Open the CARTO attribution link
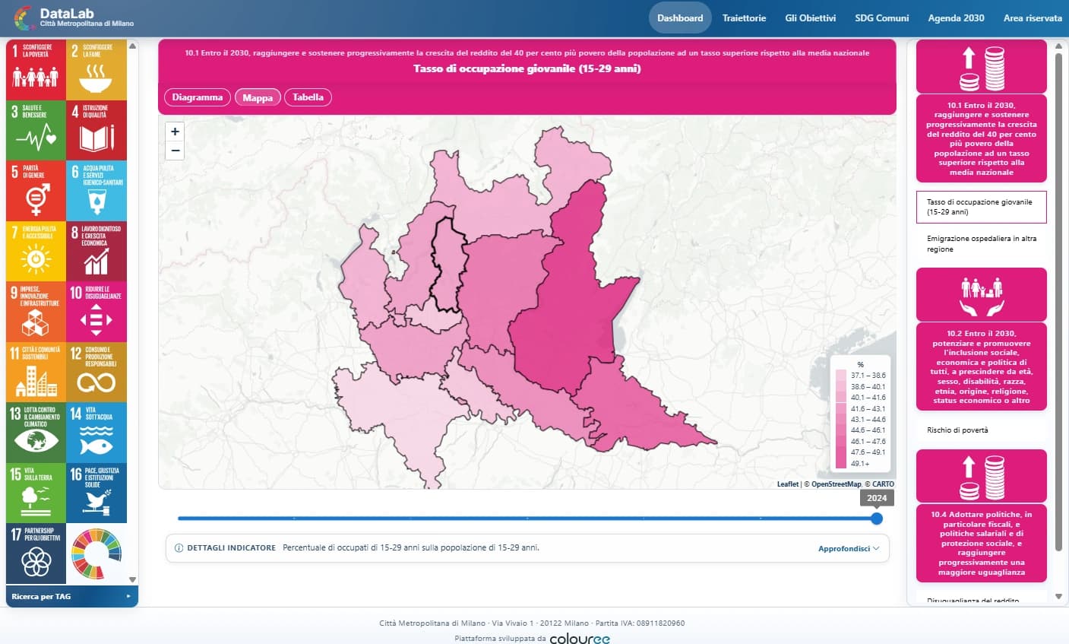 (883, 484)
